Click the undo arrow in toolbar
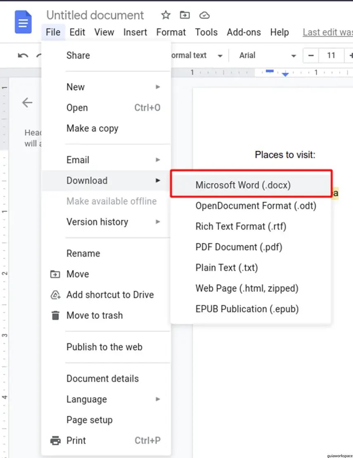The height and width of the screenshot is (458, 353). tap(23, 55)
